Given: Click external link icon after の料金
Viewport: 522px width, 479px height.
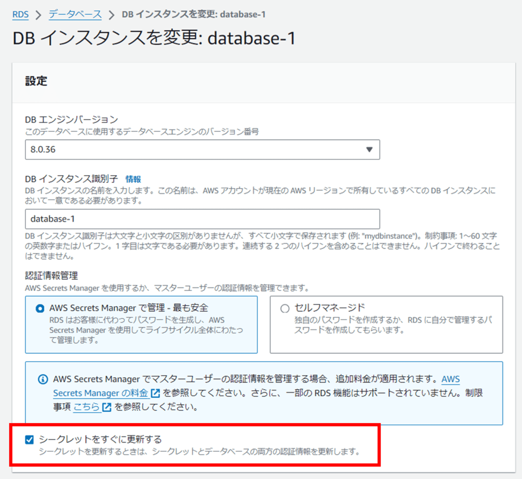Looking at the screenshot, I should pos(155,393).
